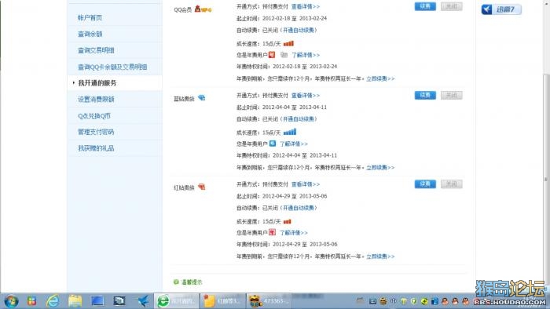Click the 开通自动续费 link for QQ会员
The width and height of the screenshot is (550, 309).
[x=298, y=30]
